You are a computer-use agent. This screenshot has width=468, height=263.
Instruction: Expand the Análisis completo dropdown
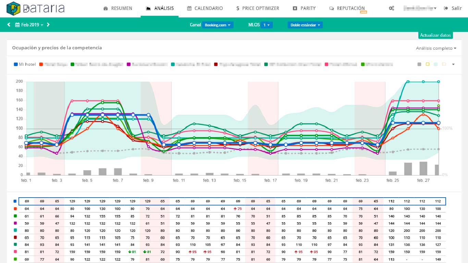pos(436,48)
